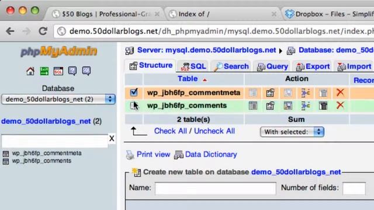This screenshot has width=374, height=210.
Task: Switch to the Structure tab
Action: click(151, 65)
